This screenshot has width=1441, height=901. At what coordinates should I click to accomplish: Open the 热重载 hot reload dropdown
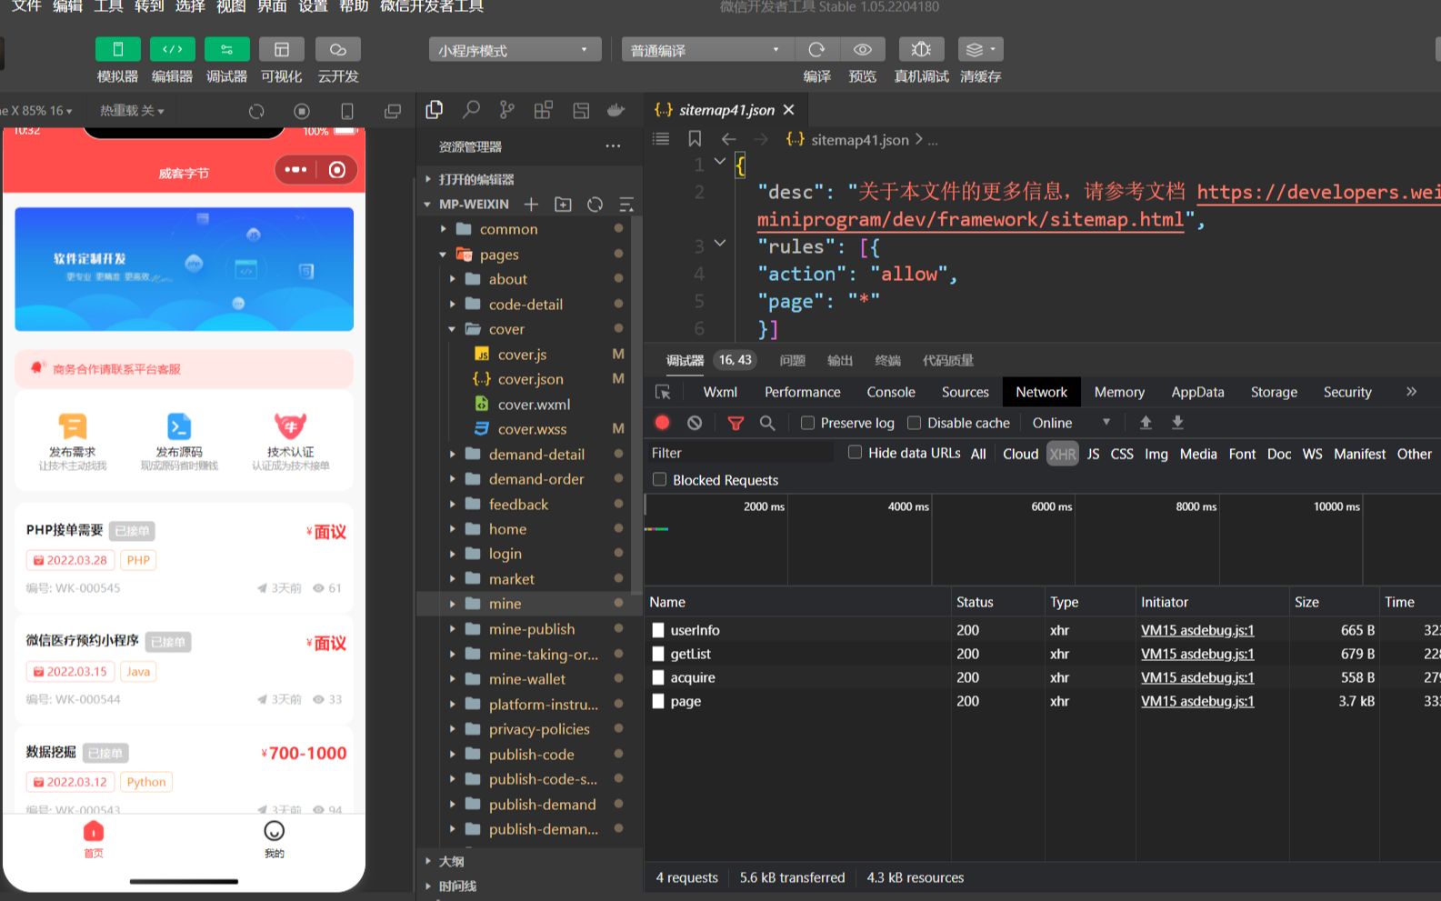132,111
